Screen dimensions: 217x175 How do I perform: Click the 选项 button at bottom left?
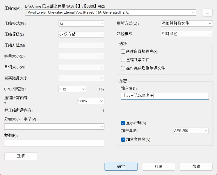pos(21,156)
